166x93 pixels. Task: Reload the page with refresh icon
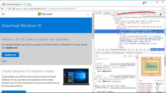tap(9, 9)
